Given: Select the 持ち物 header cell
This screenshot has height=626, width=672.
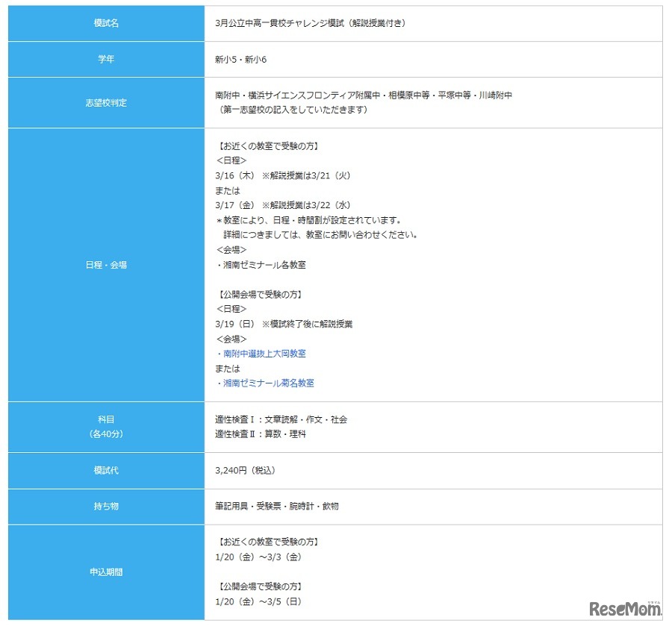Looking at the screenshot, I should [x=105, y=506].
